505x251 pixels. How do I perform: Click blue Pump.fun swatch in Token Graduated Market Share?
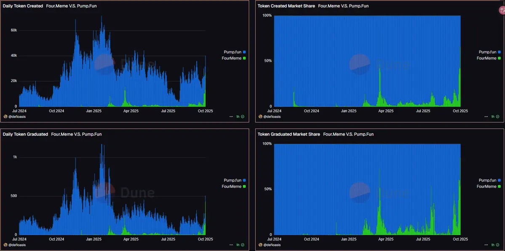(x=500, y=180)
